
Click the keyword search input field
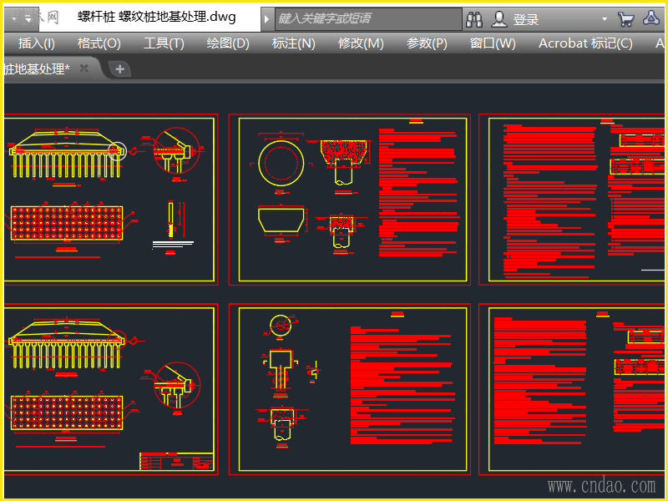pos(368,18)
